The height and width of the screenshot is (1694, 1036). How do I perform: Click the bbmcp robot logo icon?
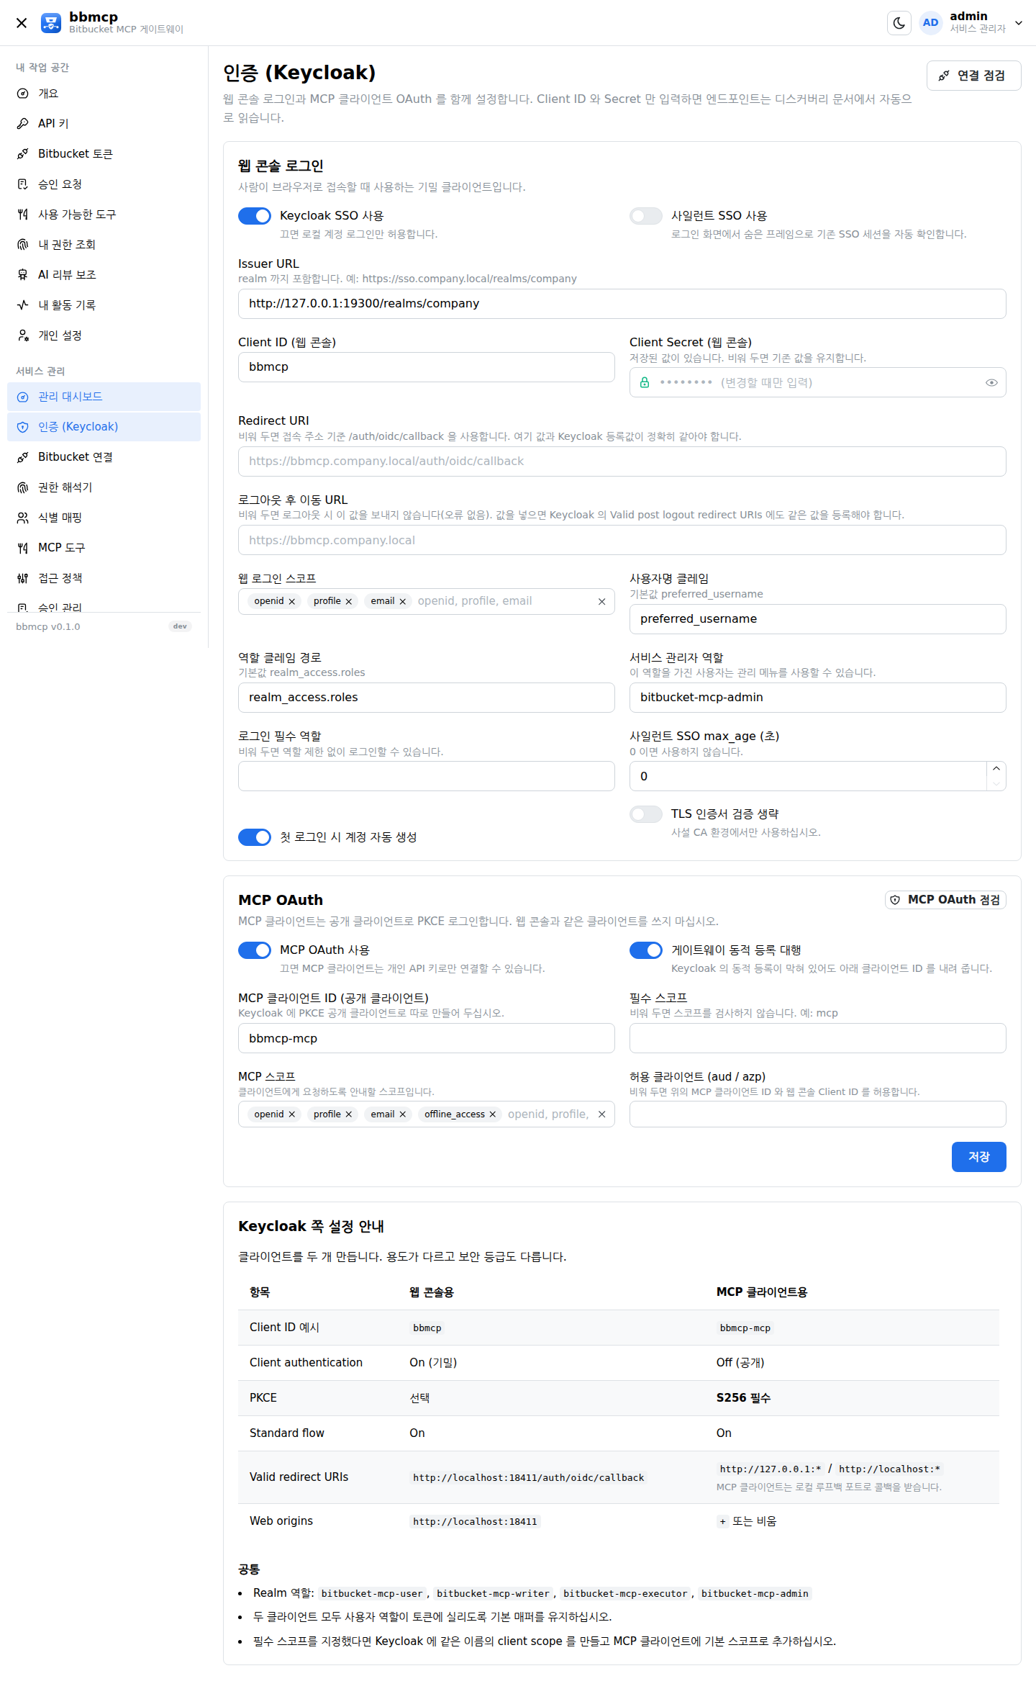(51, 23)
